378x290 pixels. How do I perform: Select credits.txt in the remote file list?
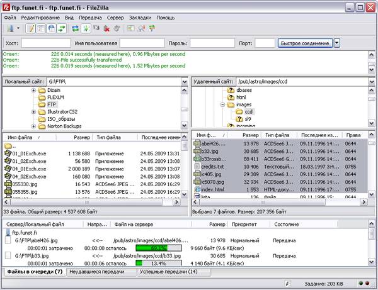[x=212, y=167]
